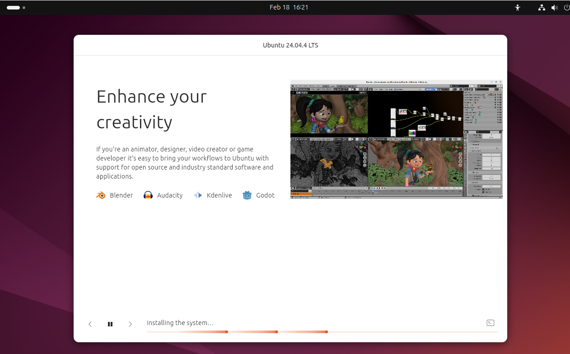The width and height of the screenshot is (570, 354).
Task: Click the Kdenlive logo icon
Action: pyautogui.click(x=197, y=195)
